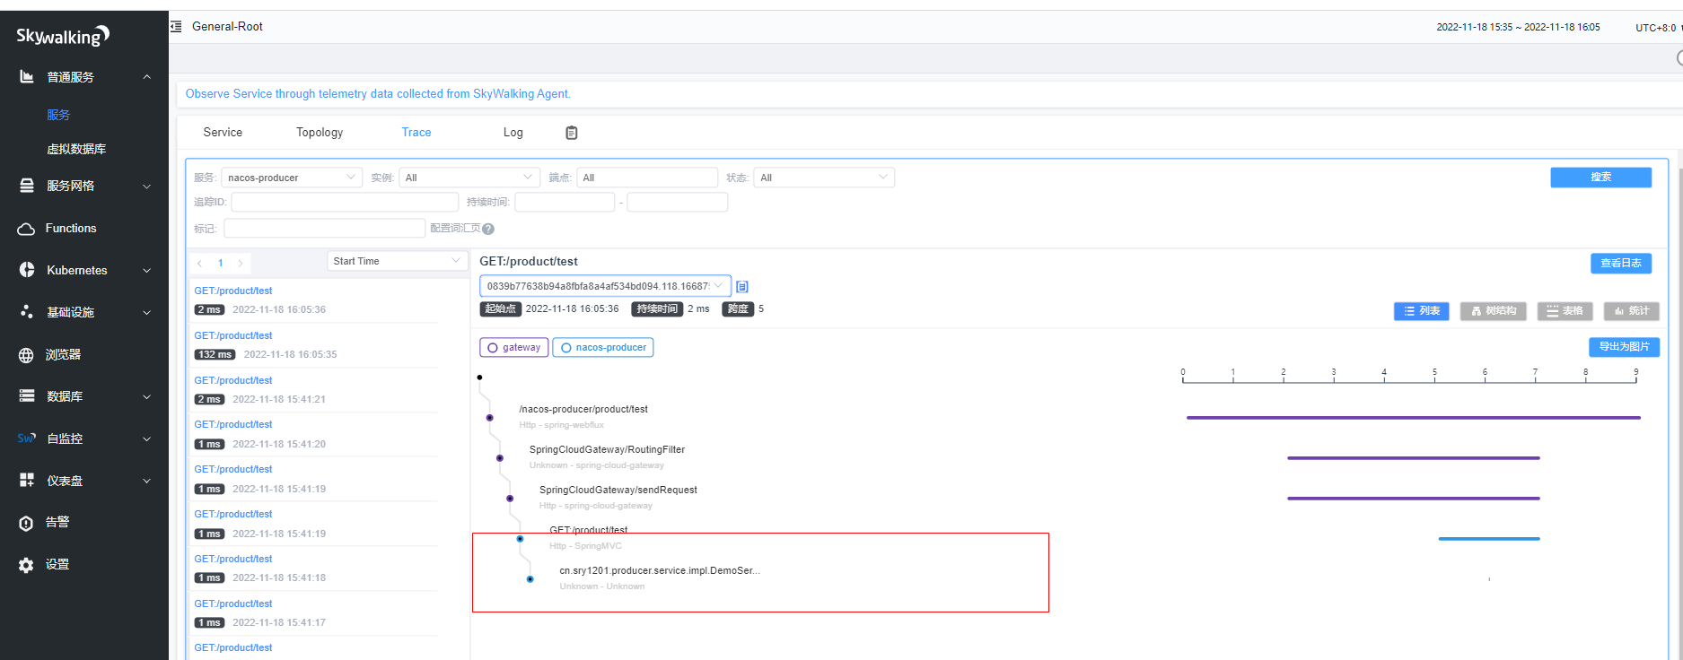
Task: Switch to 表格 table view
Action: (x=1565, y=311)
